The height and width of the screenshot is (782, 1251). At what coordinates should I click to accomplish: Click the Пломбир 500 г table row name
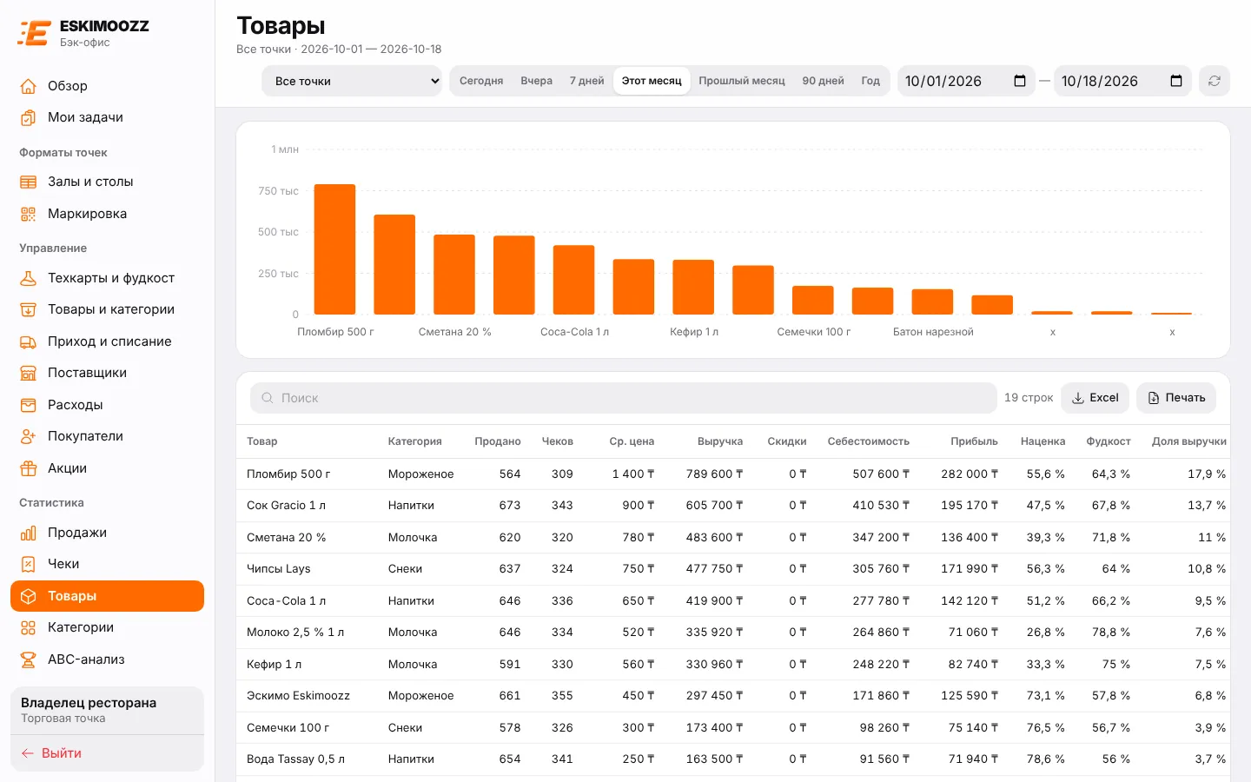pyautogui.click(x=288, y=474)
